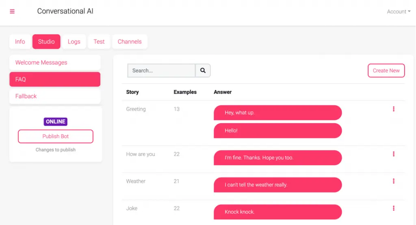
Task: Select the Studio tab
Action: [46, 42]
